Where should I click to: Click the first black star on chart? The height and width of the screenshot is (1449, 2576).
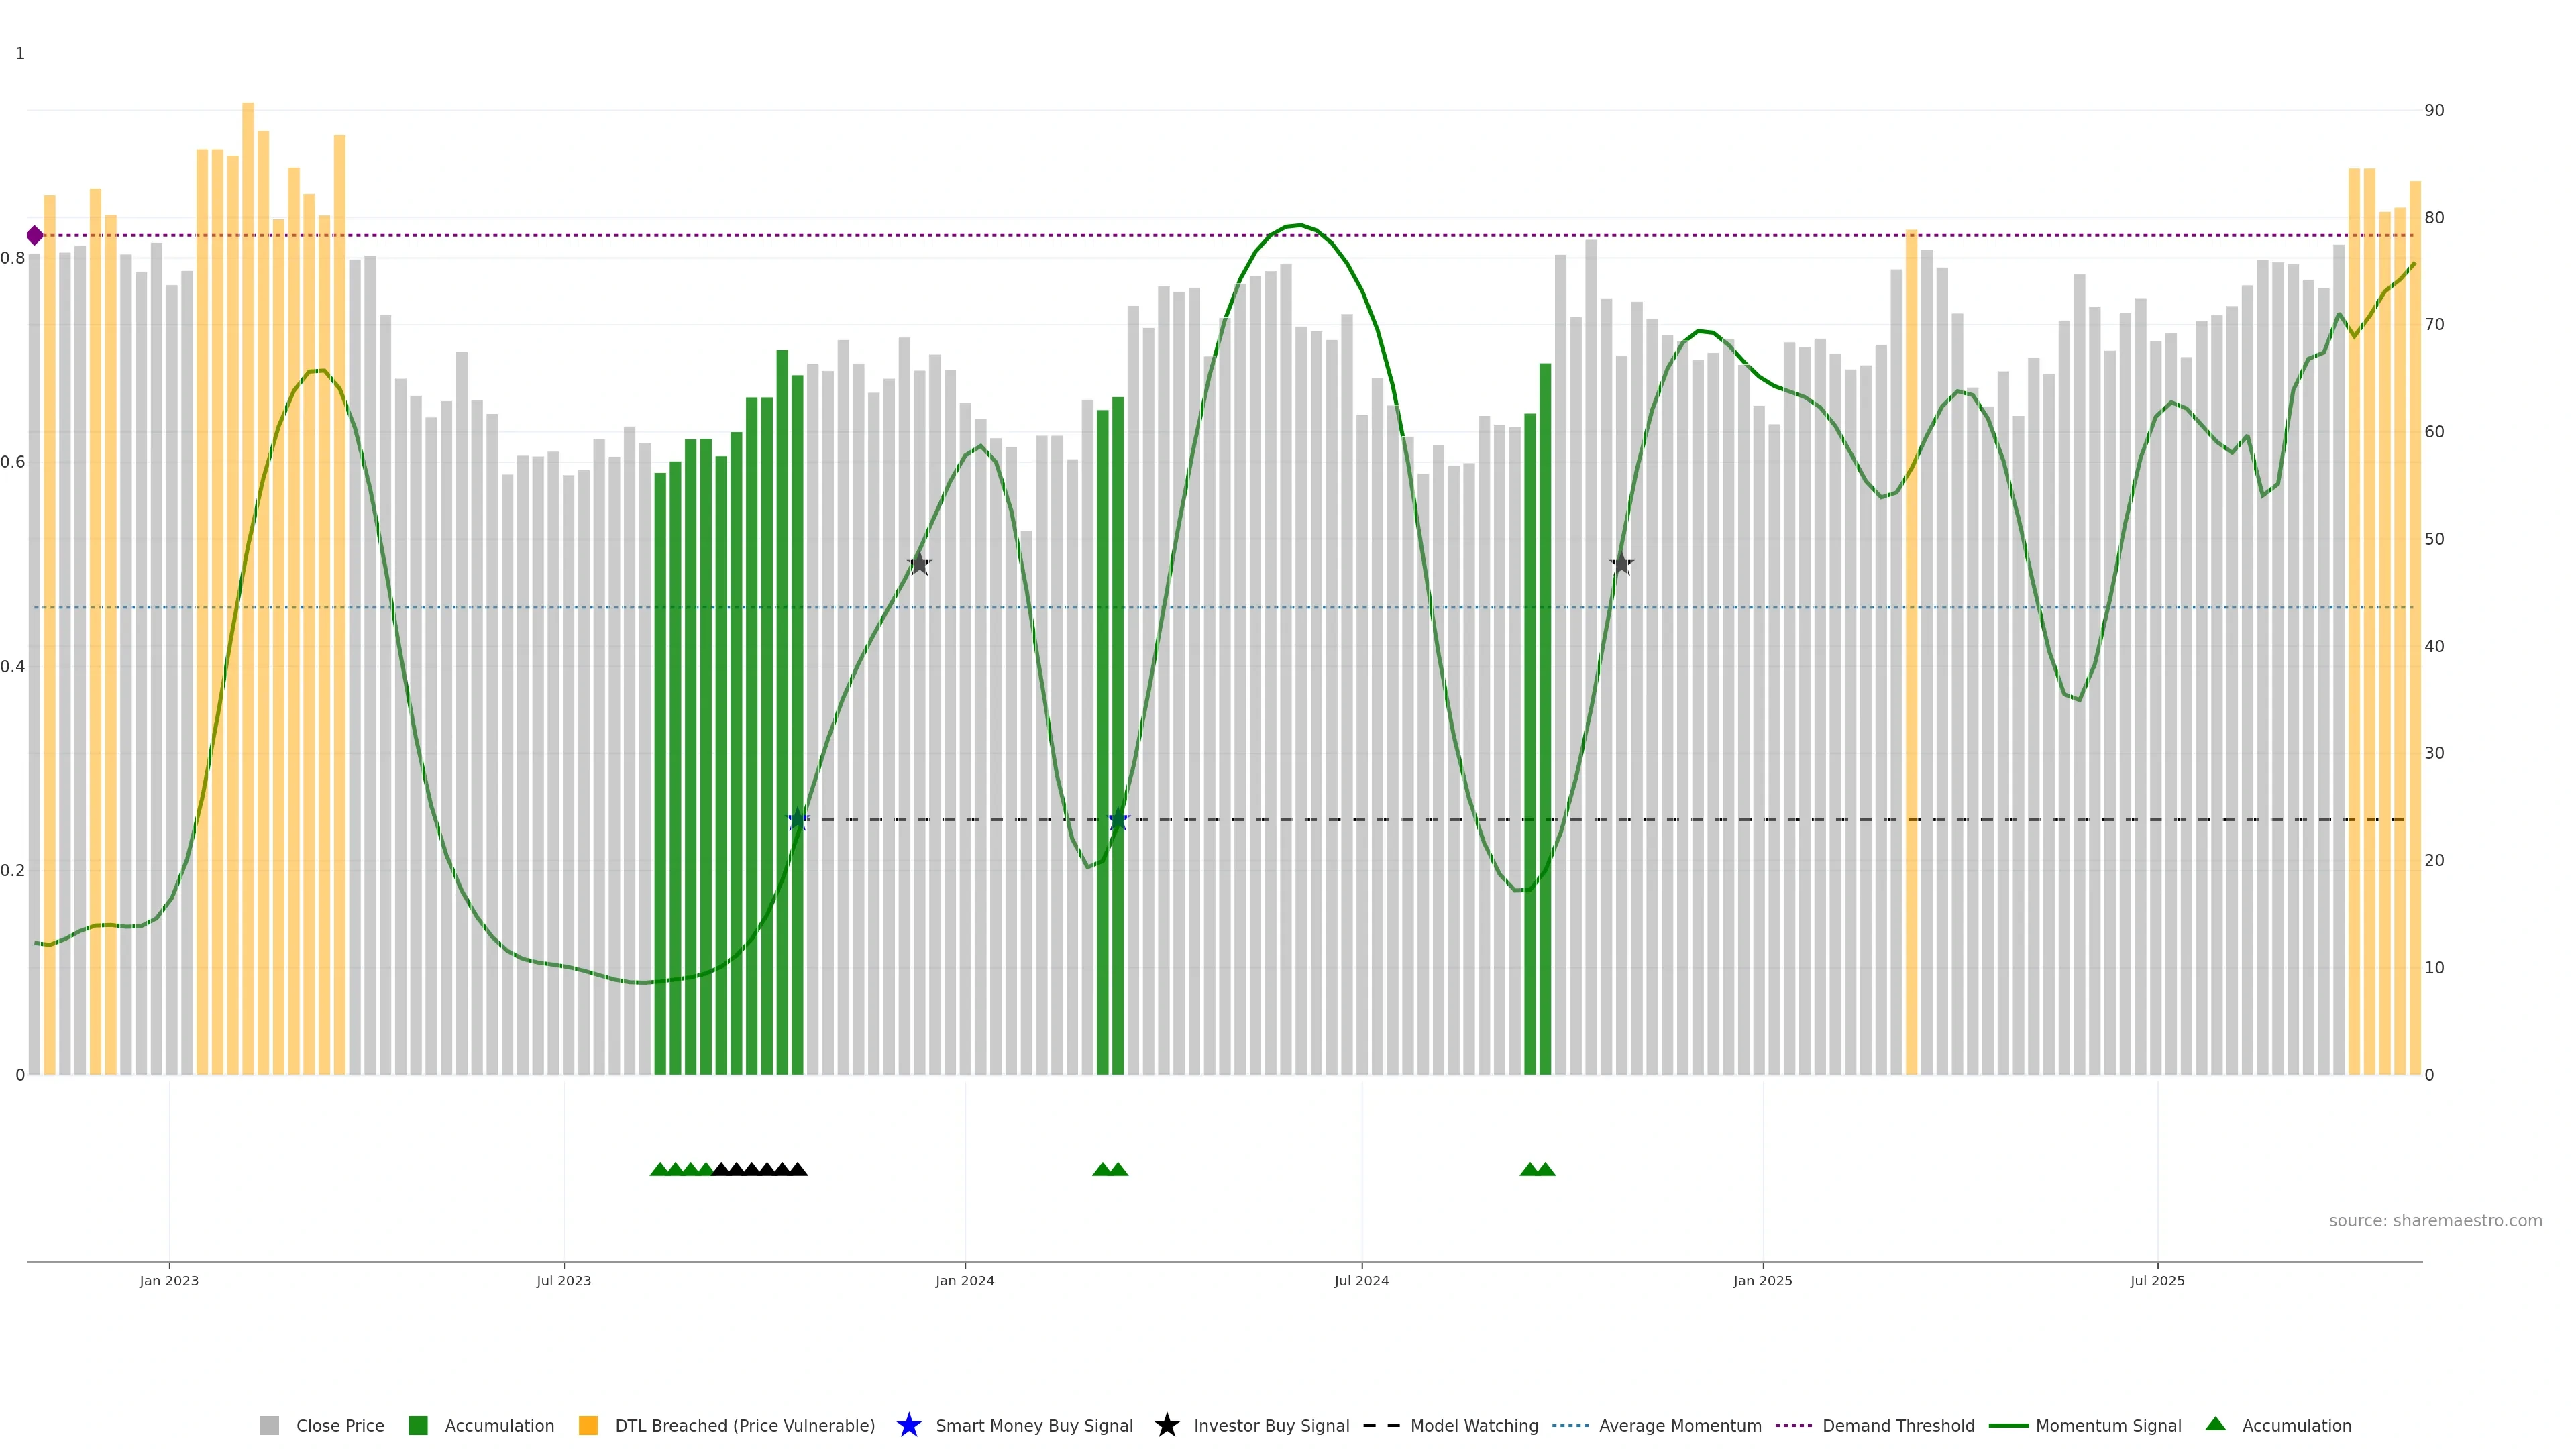click(919, 564)
